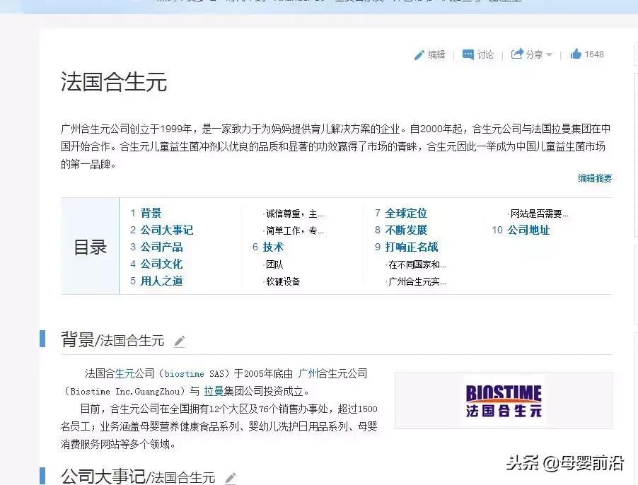This screenshot has height=485, width=638.
Task: Select 背景 in the 目录 contents list
Action: click(149, 213)
